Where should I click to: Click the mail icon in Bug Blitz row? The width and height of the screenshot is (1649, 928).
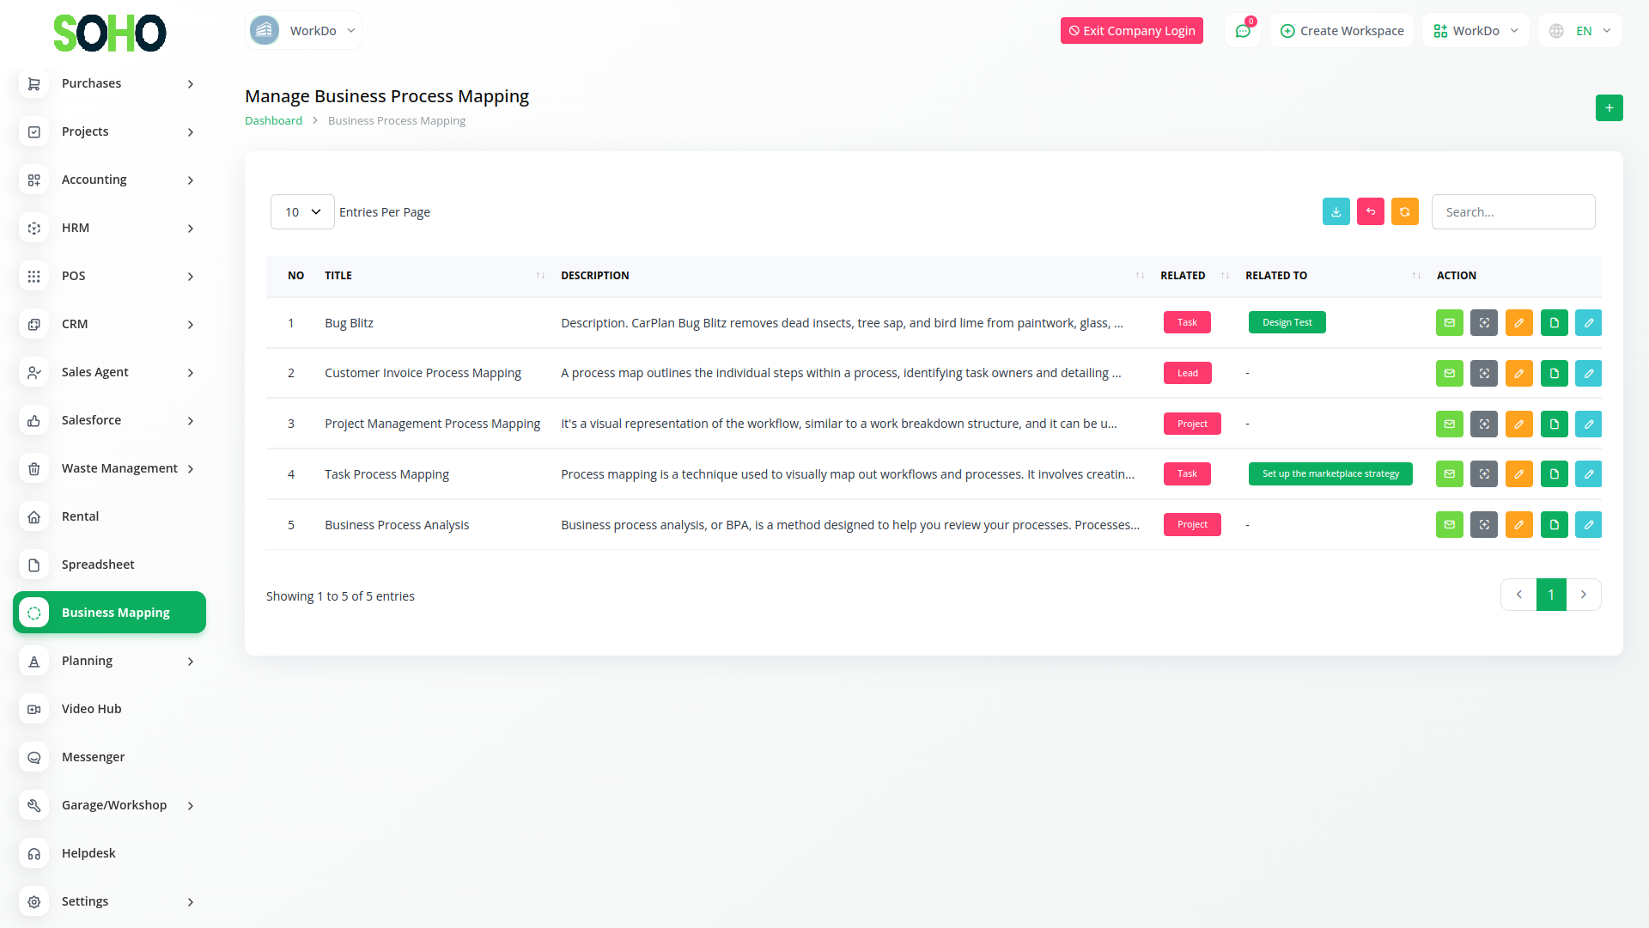point(1449,323)
